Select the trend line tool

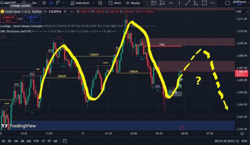click(188, 3)
